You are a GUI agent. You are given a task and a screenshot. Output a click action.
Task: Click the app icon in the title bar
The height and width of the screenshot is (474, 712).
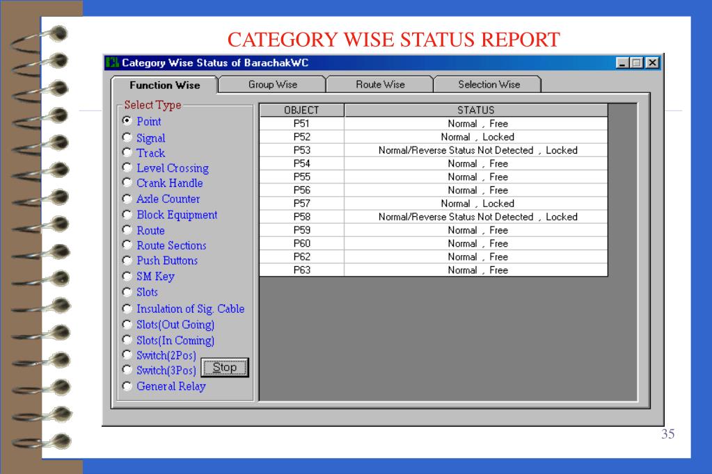tap(111, 63)
